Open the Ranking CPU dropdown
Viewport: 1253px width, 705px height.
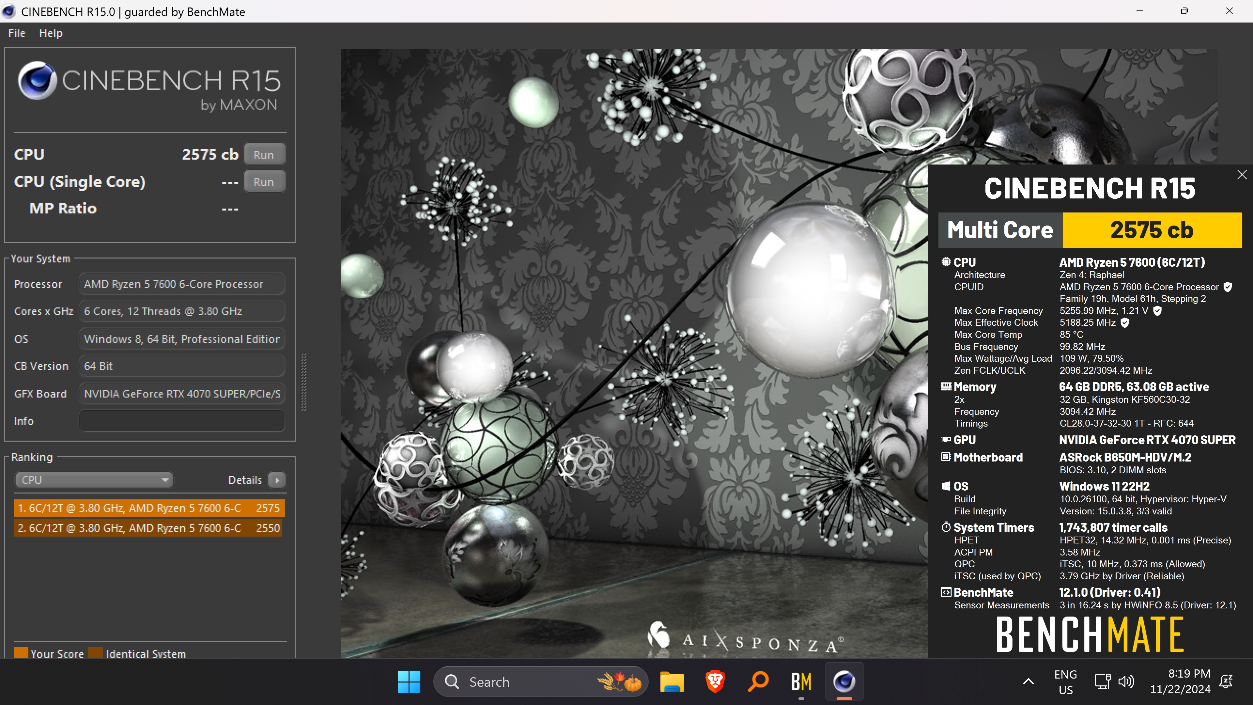[94, 480]
